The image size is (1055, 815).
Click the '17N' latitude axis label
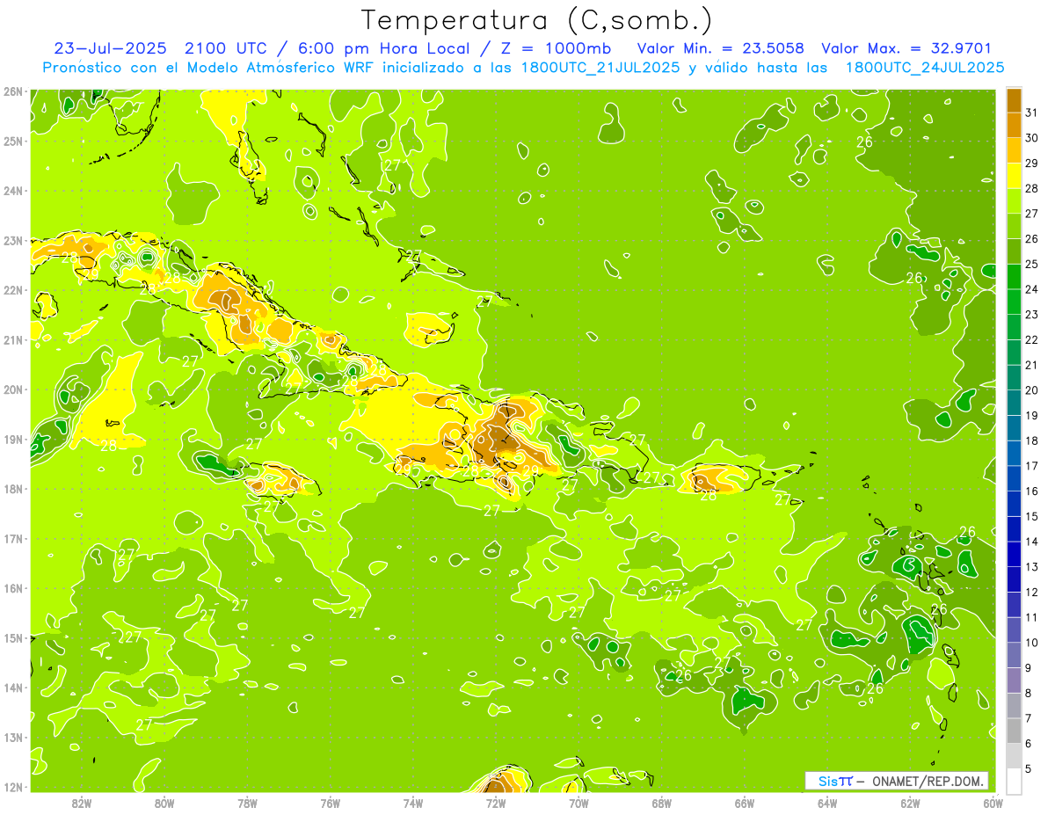13,538
